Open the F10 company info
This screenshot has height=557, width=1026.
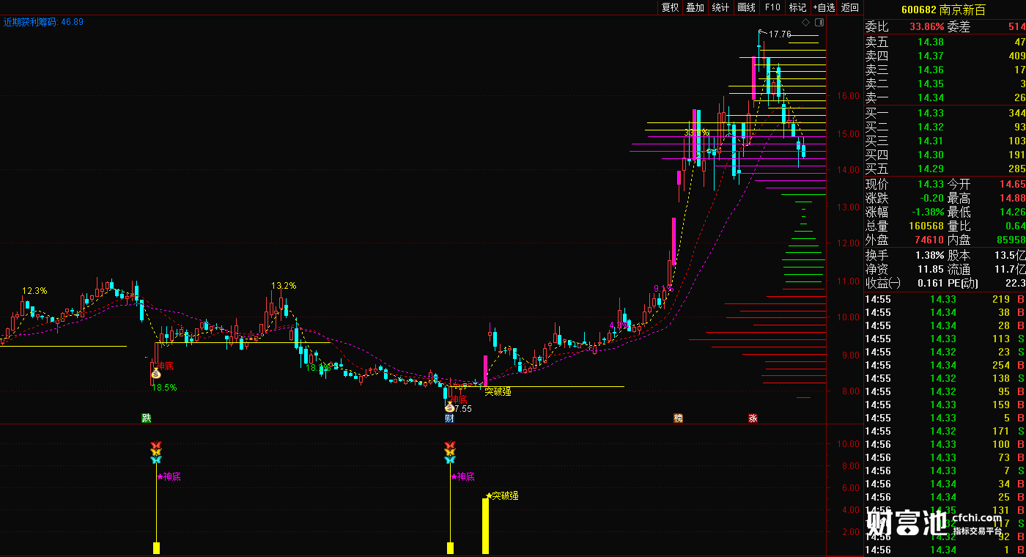click(772, 7)
